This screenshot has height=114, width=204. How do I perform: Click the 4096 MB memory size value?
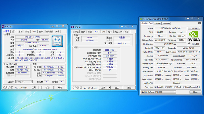point(162,67)
